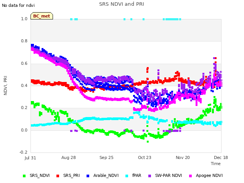Click the 0.6 y-axis tick label
This screenshot has width=244, height=183.
(24, 64)
